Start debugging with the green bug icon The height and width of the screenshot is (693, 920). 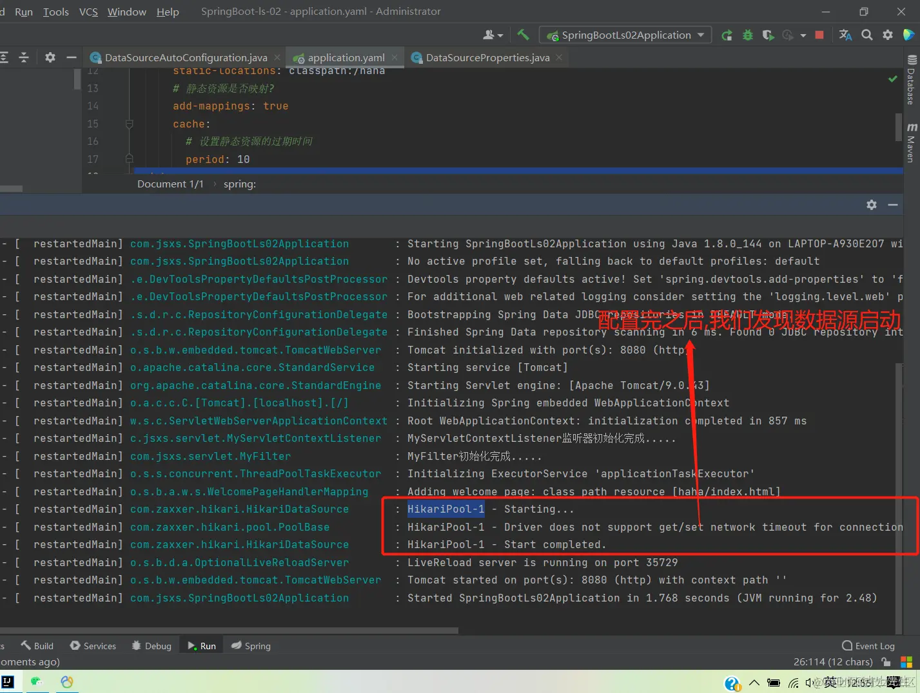click(748, 35)
